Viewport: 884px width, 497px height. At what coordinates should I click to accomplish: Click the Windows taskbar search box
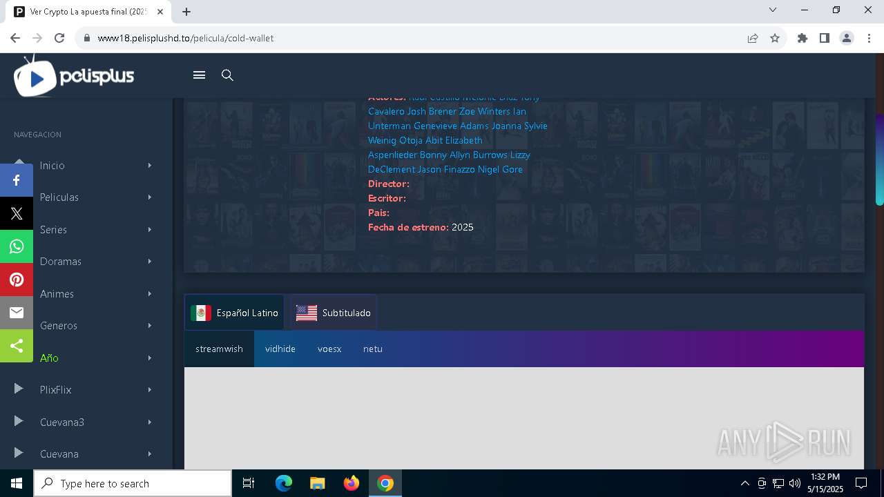point(133,483)
